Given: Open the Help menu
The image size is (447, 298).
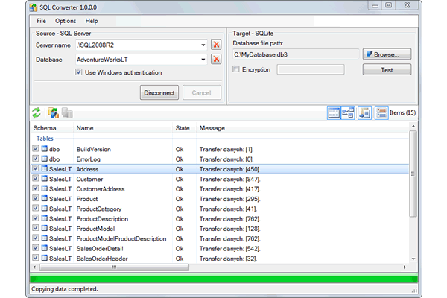Looking at the screenshot, I should pyautogui.click(x=92, y=21).
